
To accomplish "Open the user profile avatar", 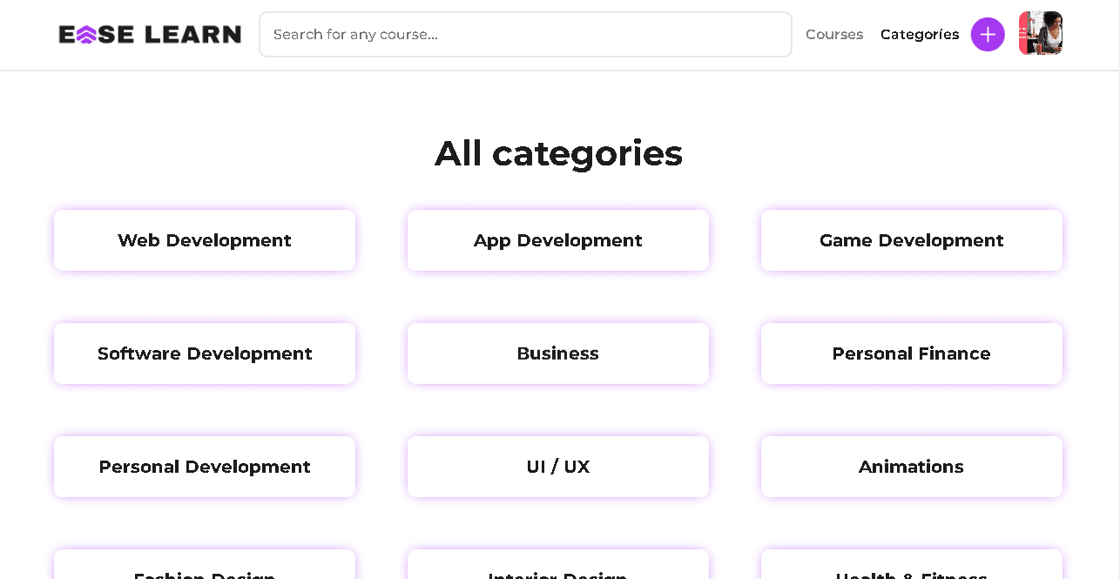I will [1041, 33].
